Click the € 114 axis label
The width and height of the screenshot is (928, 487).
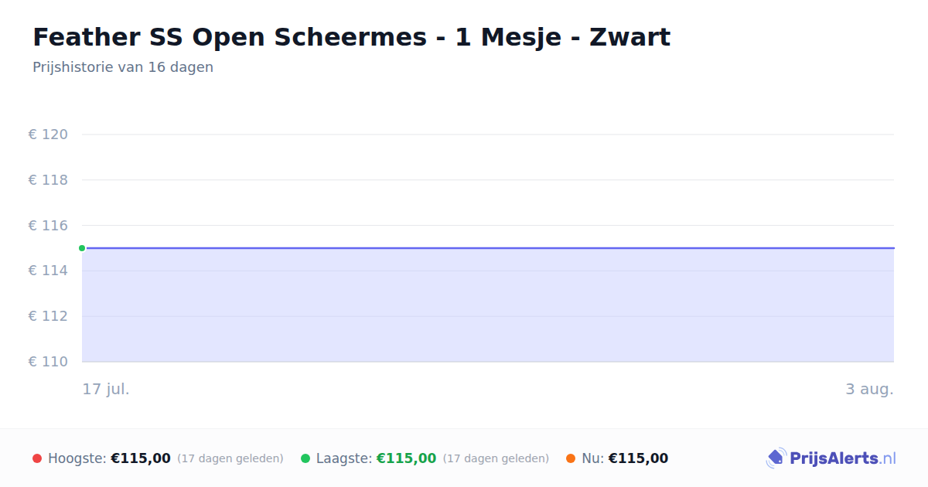pos(48,271)
